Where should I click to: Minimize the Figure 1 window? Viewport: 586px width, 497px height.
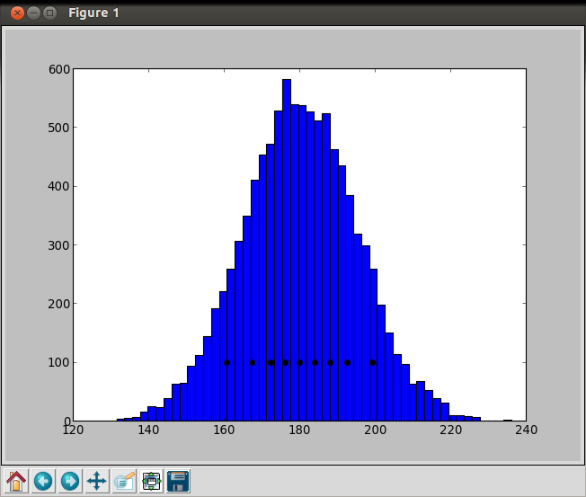click(x=33, y=13)
